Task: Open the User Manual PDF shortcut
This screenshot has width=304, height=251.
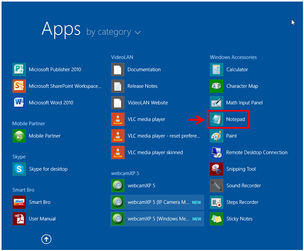Action: [34, 219]
